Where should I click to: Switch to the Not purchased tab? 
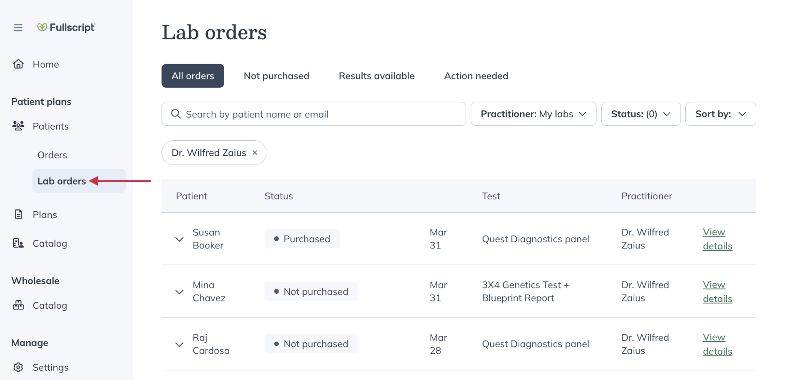point(276,76)
